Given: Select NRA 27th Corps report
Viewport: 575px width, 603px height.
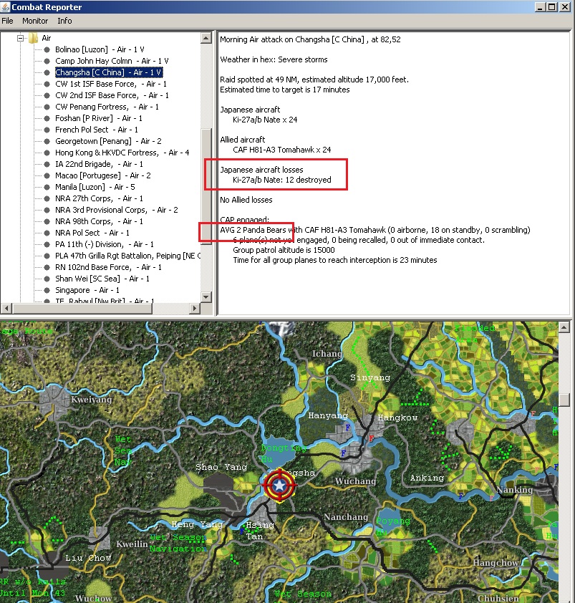Looking at the screenshot, I should [100, 198].
